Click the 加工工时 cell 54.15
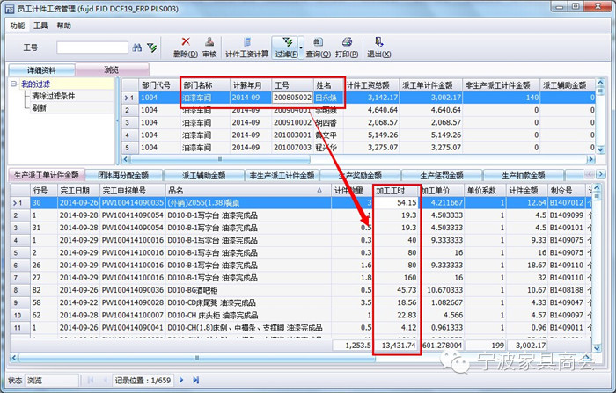 [x=396, y=202]
